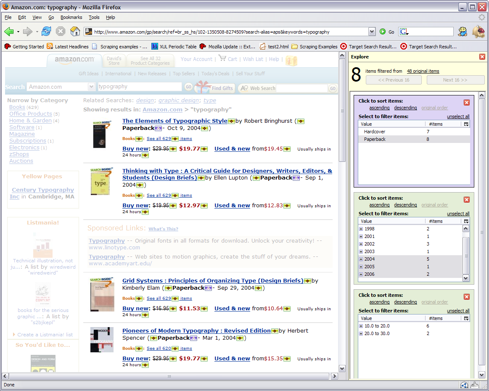Click the Next 16 >> button
Screen dimensions: 489x391
click(x=455, y=80)
